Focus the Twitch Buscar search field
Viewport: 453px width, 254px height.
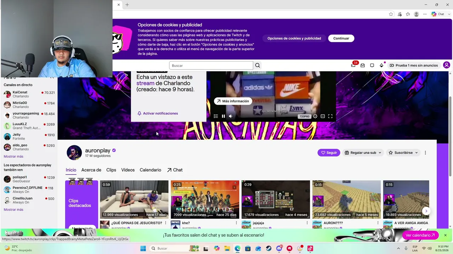coord(211,65)
